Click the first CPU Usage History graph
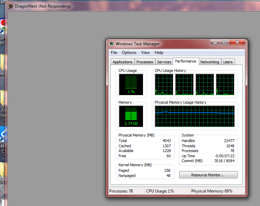This screenshot has width=260, height=206. click(x=164, y=84)
